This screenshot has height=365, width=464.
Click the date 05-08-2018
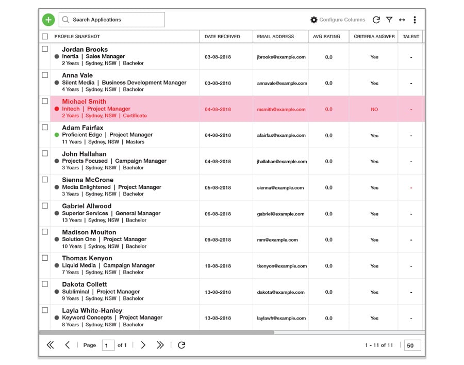tap(218, 188)
